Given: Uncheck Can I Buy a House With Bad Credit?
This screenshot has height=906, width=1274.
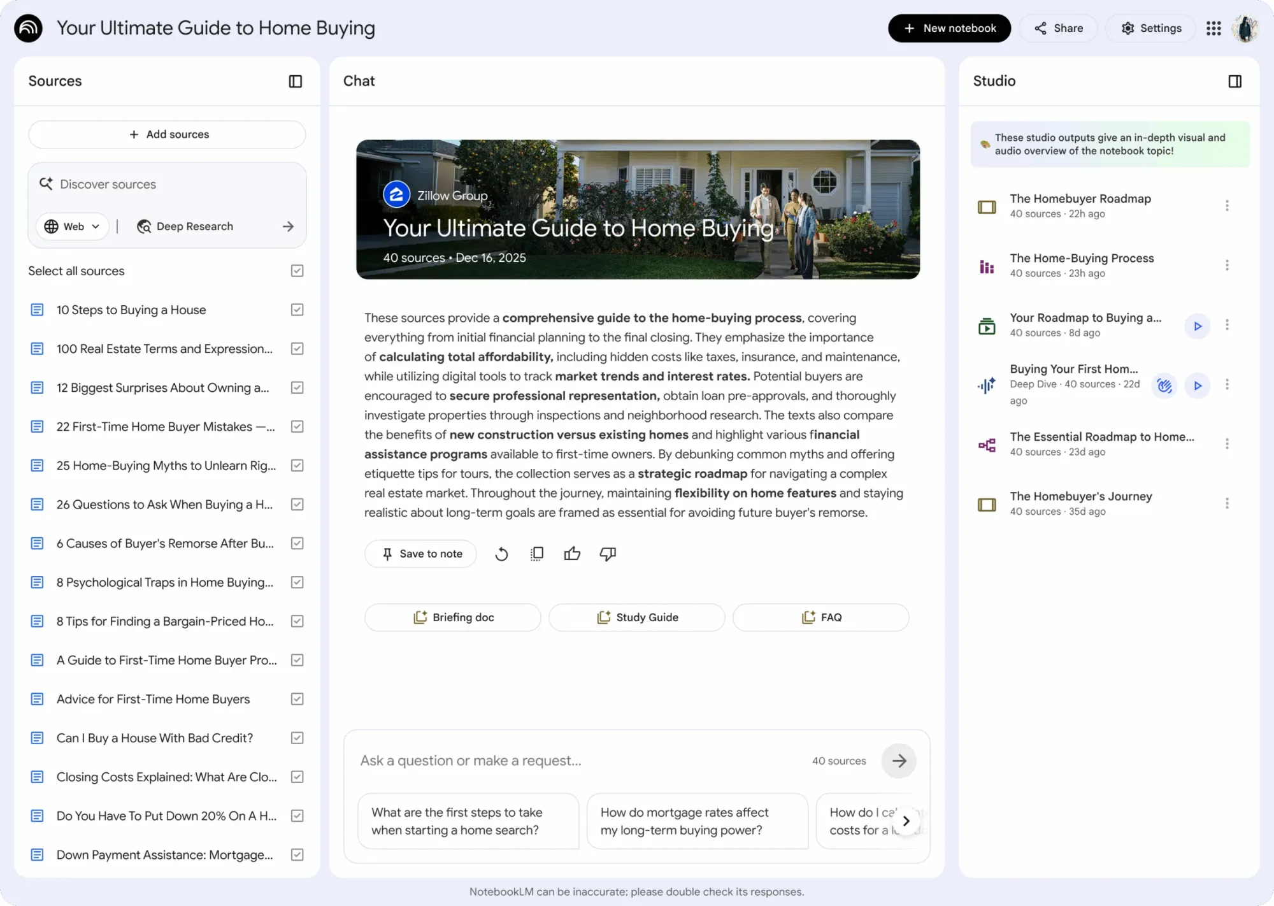Looking at the screenshot, I should pyautogui.click(x=297, y=738).
